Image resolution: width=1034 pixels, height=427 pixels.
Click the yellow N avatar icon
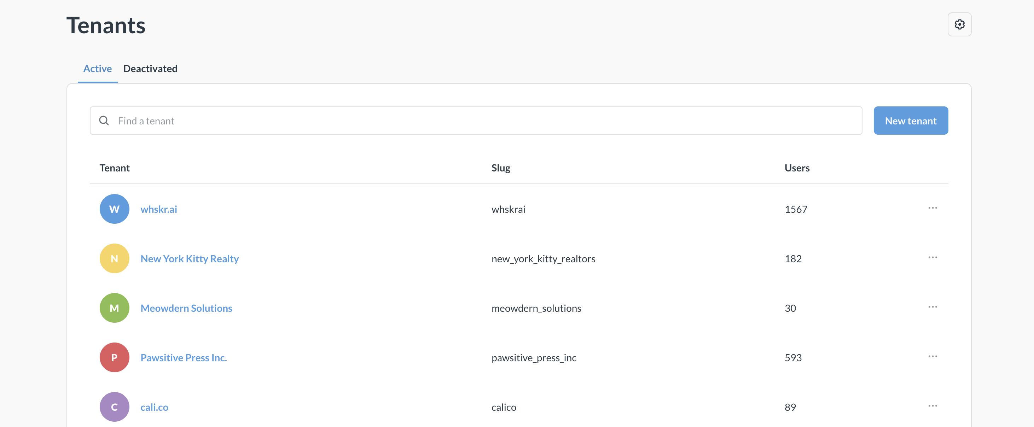tap(115, 258)
